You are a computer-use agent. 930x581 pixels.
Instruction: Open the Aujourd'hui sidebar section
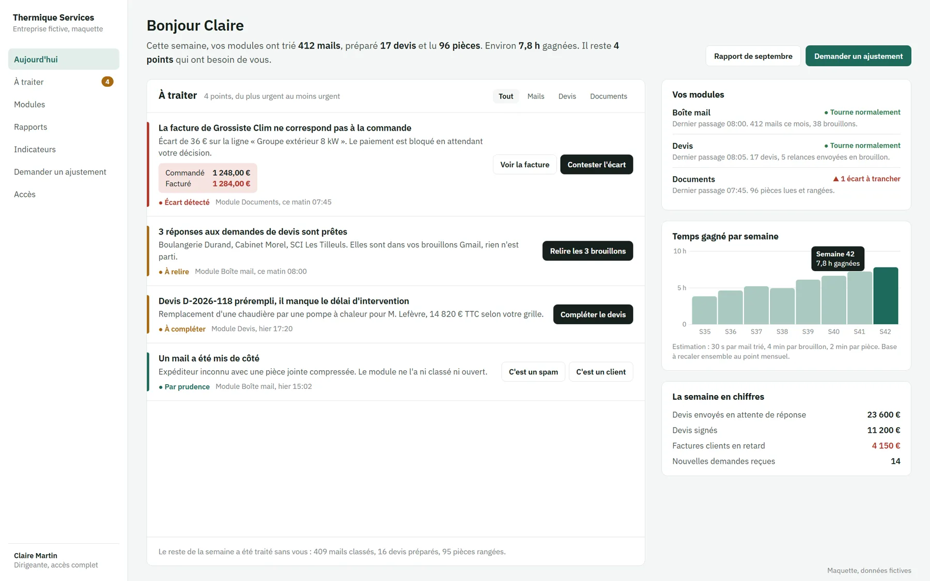64,59
